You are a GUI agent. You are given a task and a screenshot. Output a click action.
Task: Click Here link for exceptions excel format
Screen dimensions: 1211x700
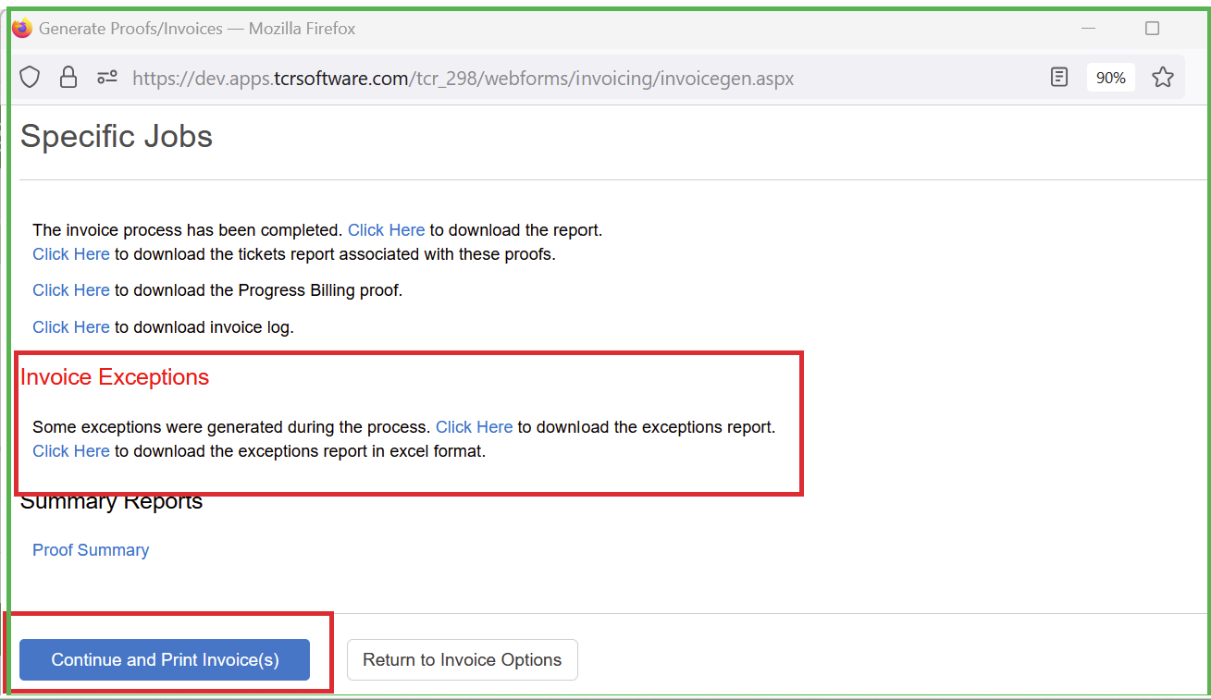point(71,451)
